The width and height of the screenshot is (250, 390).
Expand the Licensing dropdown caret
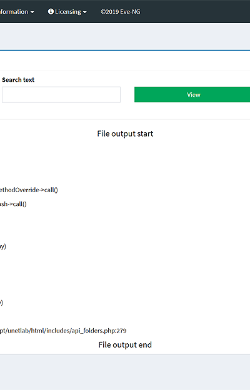[x=84, y=12]
